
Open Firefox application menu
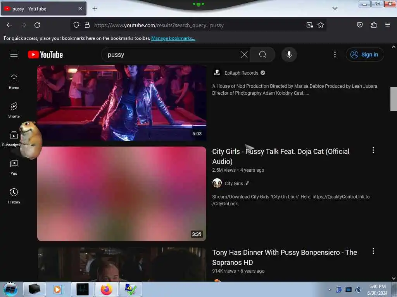pos(388,25)
